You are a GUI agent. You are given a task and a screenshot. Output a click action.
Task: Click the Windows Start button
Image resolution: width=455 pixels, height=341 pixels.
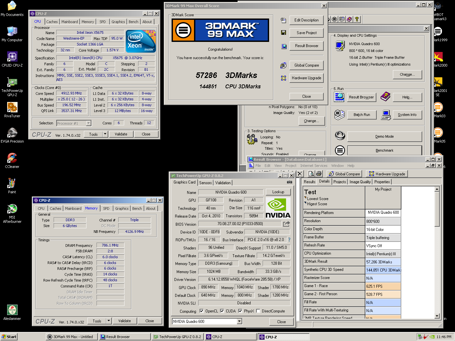pos(9,337)
